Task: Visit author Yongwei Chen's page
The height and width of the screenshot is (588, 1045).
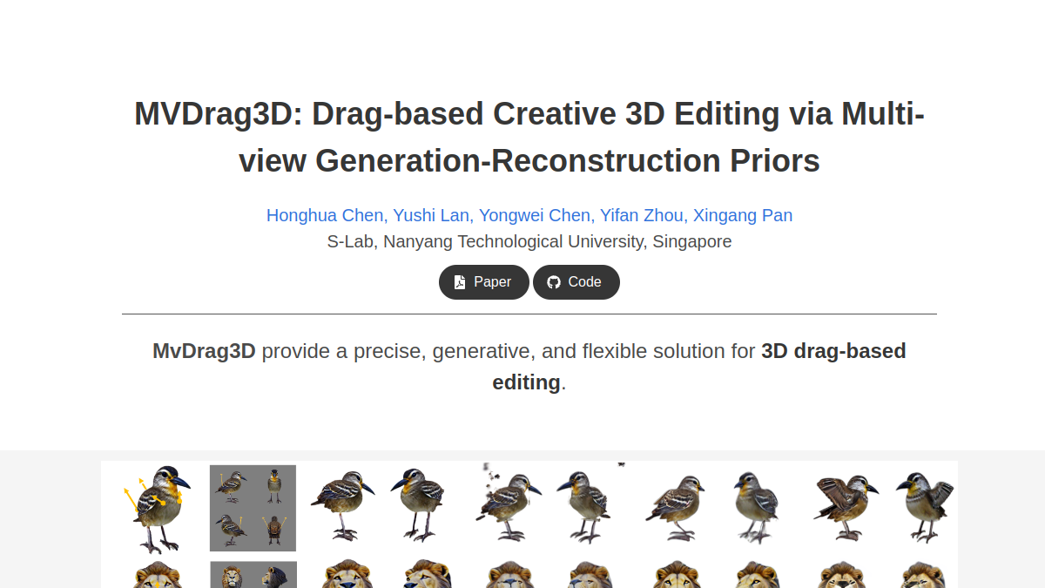Action: click(x=536, y=215)
